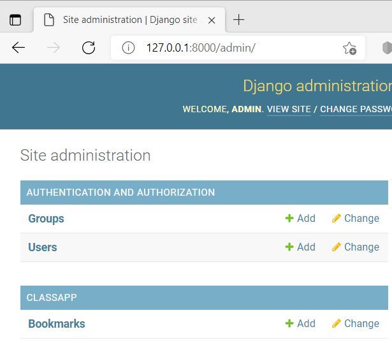This screenshot has width=392, height=343.
Task: Click green plus icon for Bookmarks
Action: 289,323
